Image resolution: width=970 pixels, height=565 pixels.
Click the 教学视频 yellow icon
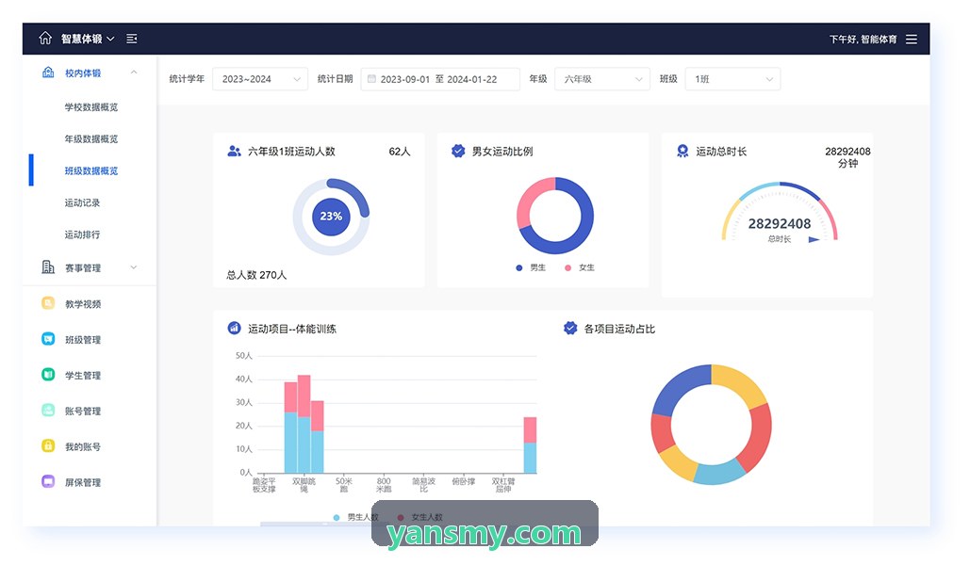(x=48, y=303)
